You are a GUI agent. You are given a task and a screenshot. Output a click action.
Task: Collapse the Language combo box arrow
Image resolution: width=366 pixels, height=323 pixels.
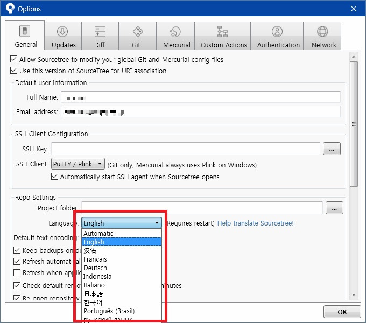(x=157, y=223)
